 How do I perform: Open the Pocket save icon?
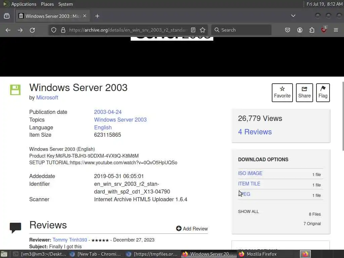pos(288,30)
